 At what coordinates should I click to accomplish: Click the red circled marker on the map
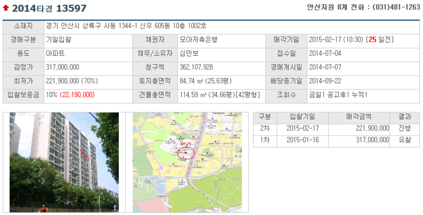(186, 153)
